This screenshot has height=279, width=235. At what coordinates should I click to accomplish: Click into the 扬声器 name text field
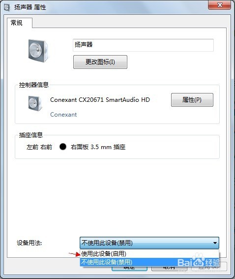click(x=143, y=45)
